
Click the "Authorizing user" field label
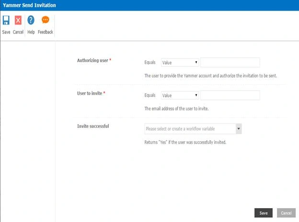[x=92, y=60]
